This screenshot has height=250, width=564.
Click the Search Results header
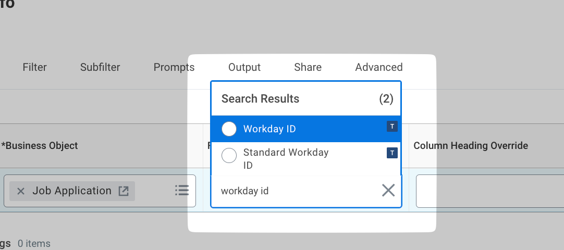click(x=261, y=99)
